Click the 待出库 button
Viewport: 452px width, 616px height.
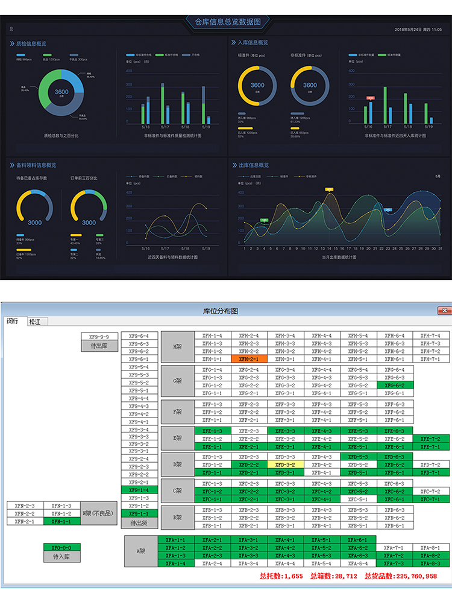coord(99,346)
